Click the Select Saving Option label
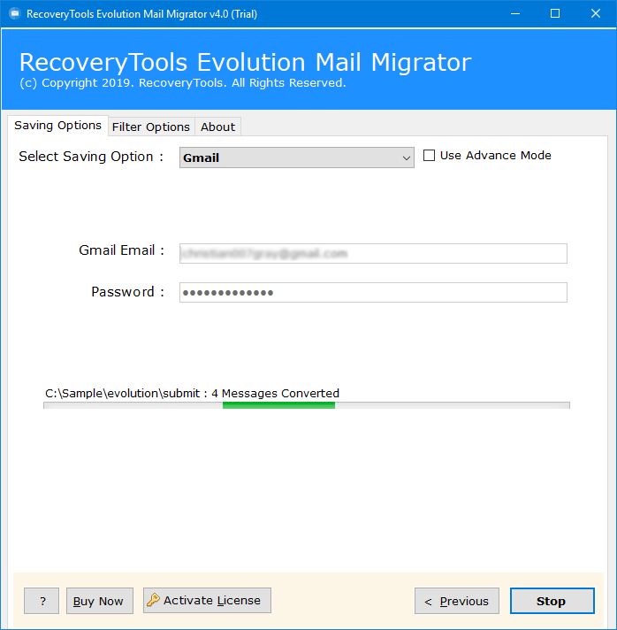The image size is (617, 630). [x=91, y=157]
